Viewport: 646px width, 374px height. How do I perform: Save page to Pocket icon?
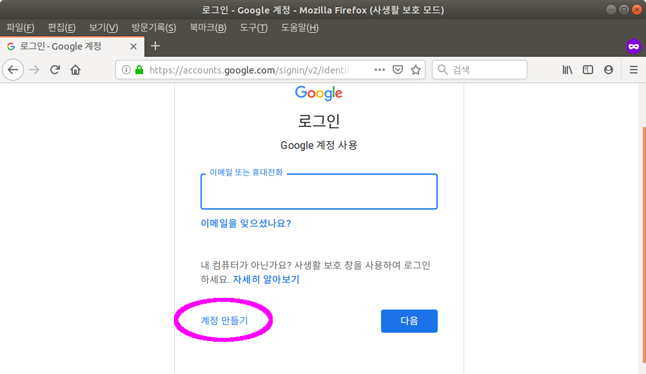[x=398, y=70]
